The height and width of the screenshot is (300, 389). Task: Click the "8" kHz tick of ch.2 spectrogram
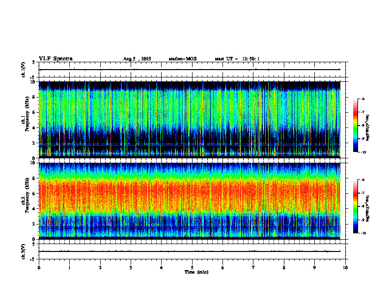click(34, 178)
